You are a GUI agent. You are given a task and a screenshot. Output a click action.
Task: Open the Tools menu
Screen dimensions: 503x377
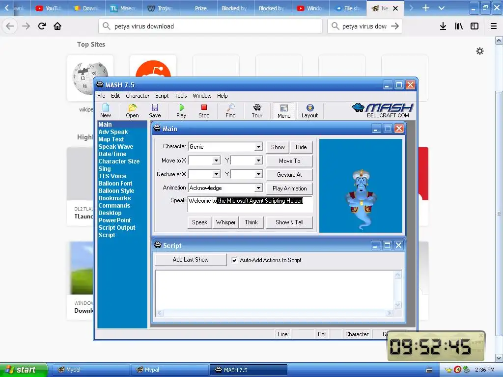click(181, 96)
